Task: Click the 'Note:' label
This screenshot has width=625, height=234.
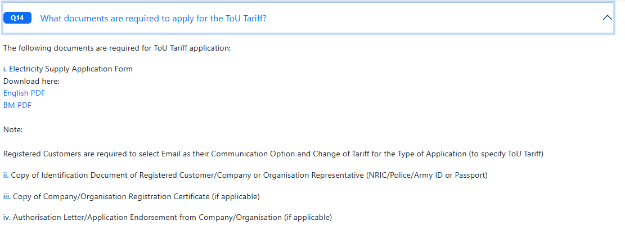Action: pyautogui.click(x=13, y=129)
